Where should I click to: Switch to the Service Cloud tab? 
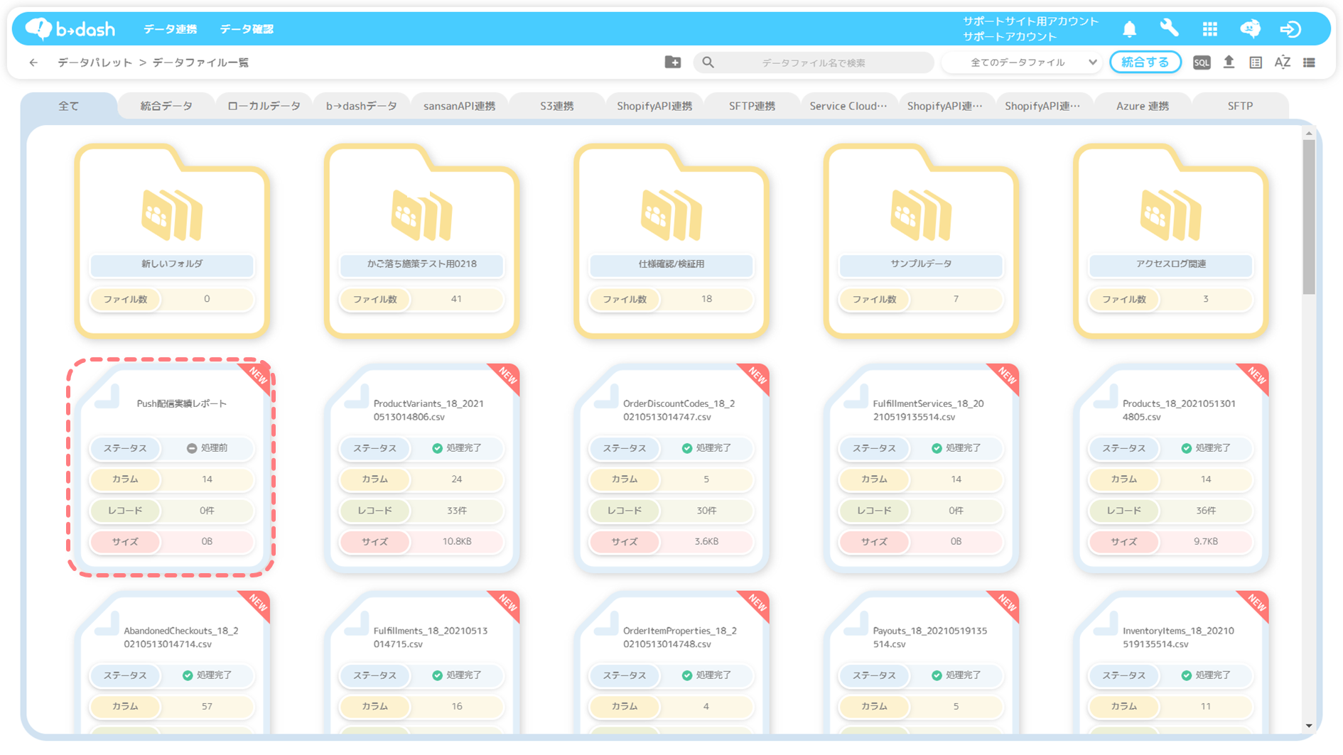tap(848, 106)
